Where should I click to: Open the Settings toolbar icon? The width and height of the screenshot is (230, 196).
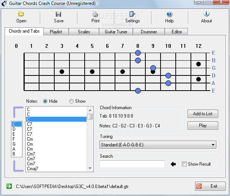coord(132,14)
